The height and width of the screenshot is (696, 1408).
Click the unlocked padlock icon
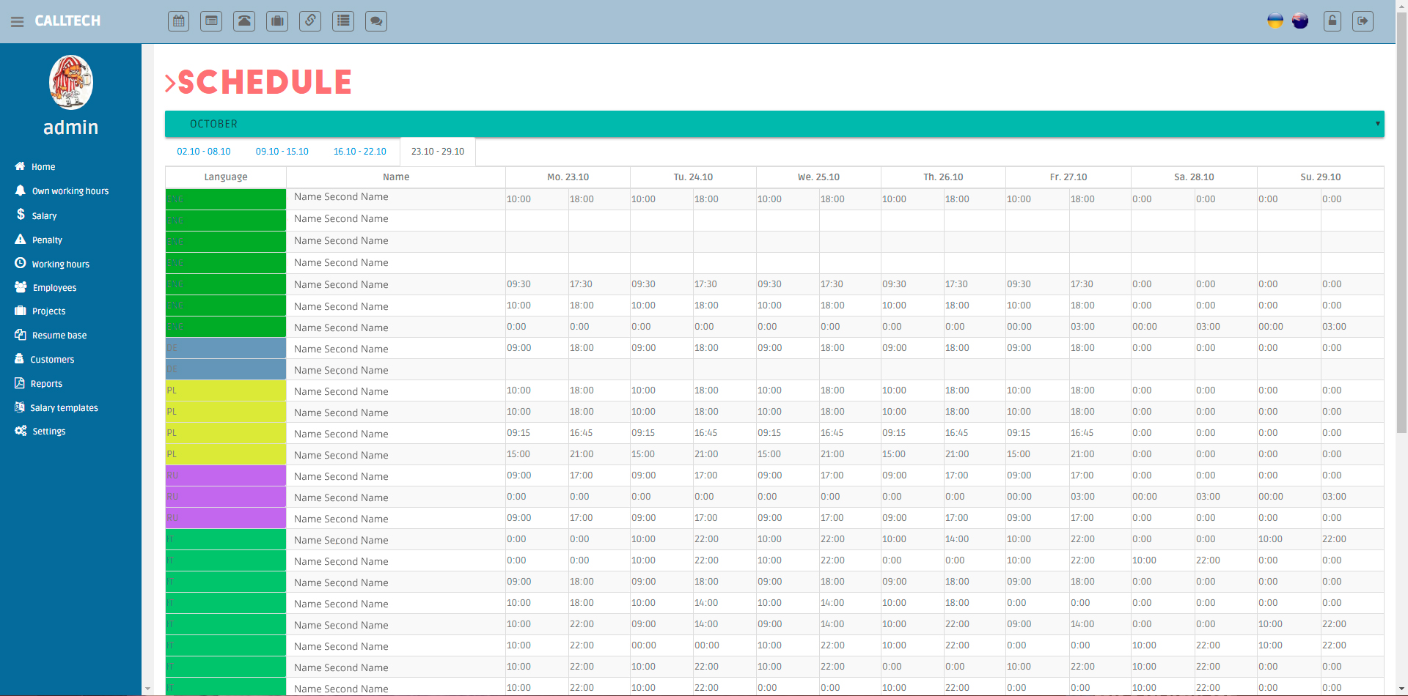1332,21
